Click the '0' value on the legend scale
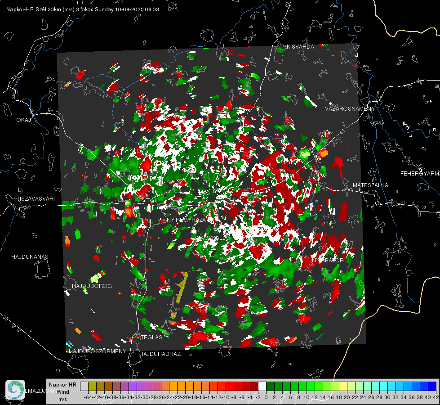440x405 pixels. tap(266, 398)
